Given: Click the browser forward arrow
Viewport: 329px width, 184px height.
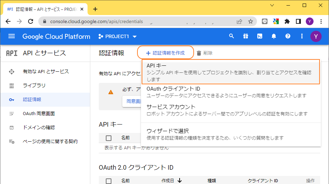Looking at the screenshot, I should point(19,21).
